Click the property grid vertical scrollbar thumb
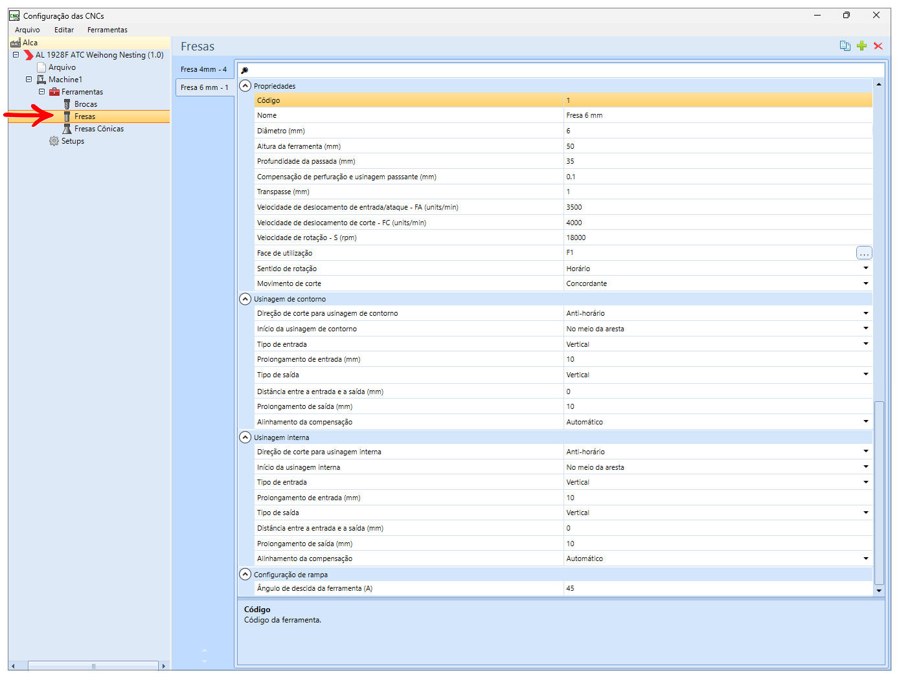 click(x=879, y=492)
